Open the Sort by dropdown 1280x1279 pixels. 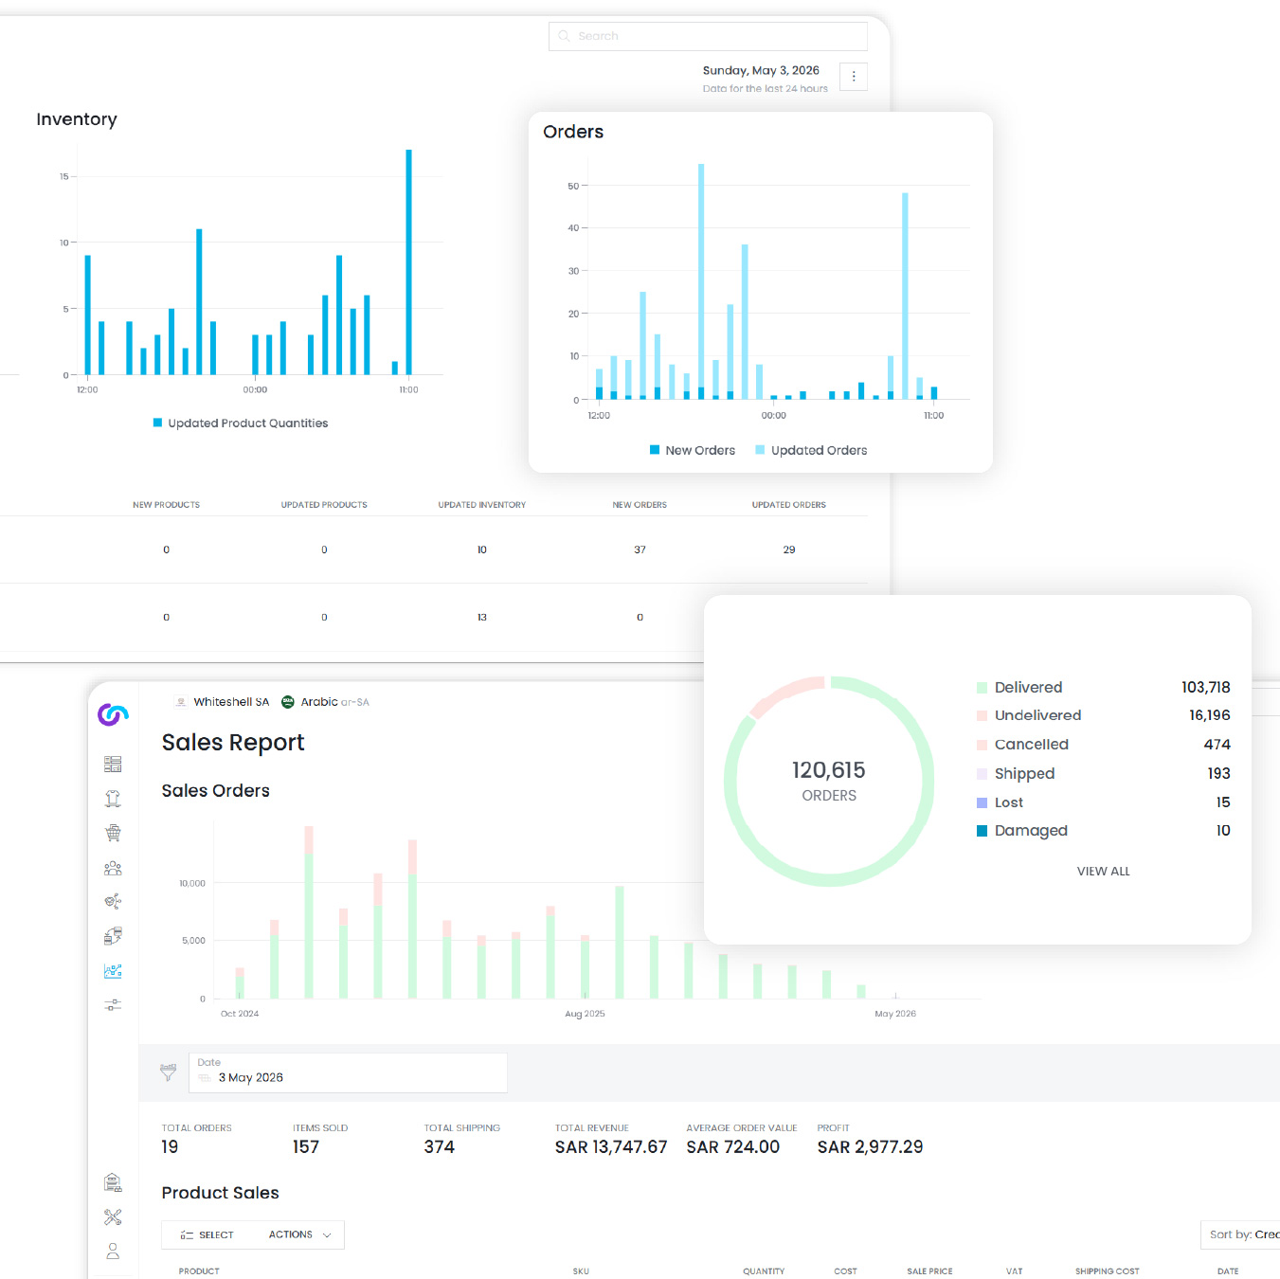(1240, 1234)
